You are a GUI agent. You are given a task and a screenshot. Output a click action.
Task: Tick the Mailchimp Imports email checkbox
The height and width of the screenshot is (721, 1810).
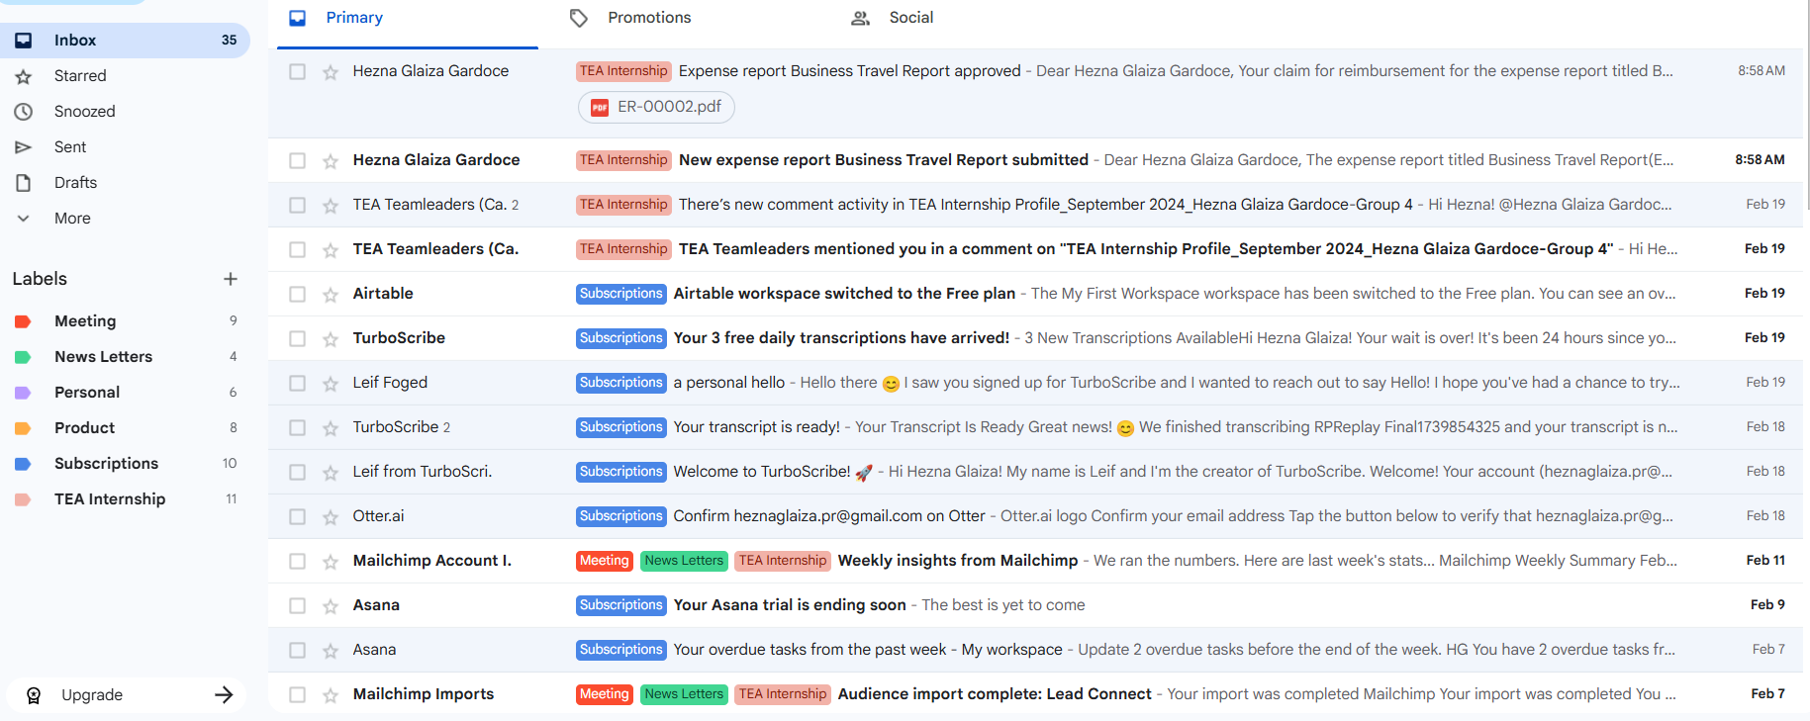[x=297, y=694]
